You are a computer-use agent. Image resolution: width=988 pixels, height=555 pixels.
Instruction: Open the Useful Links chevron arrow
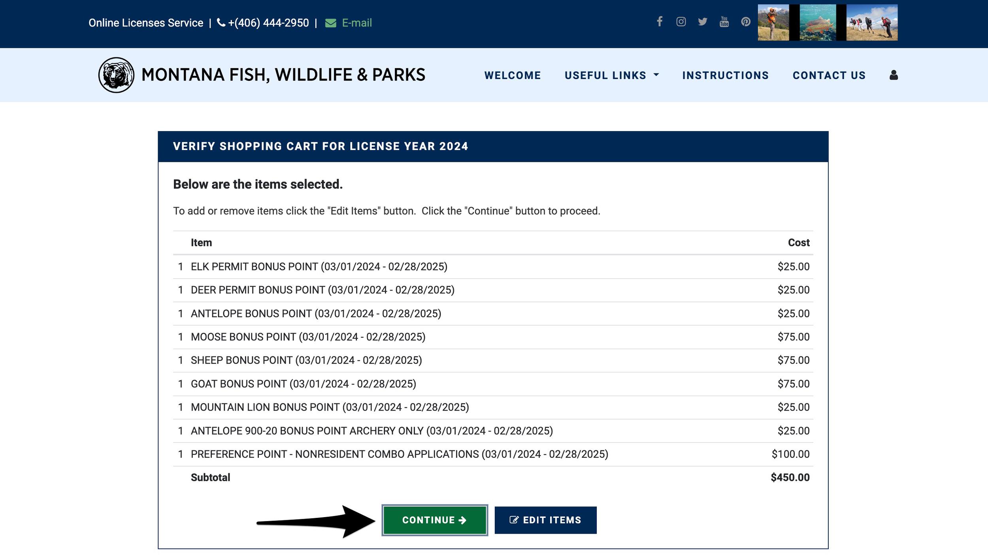657,75
